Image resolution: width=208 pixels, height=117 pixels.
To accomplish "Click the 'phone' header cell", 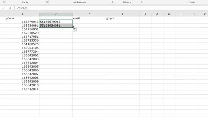I will tap(22, 18).
